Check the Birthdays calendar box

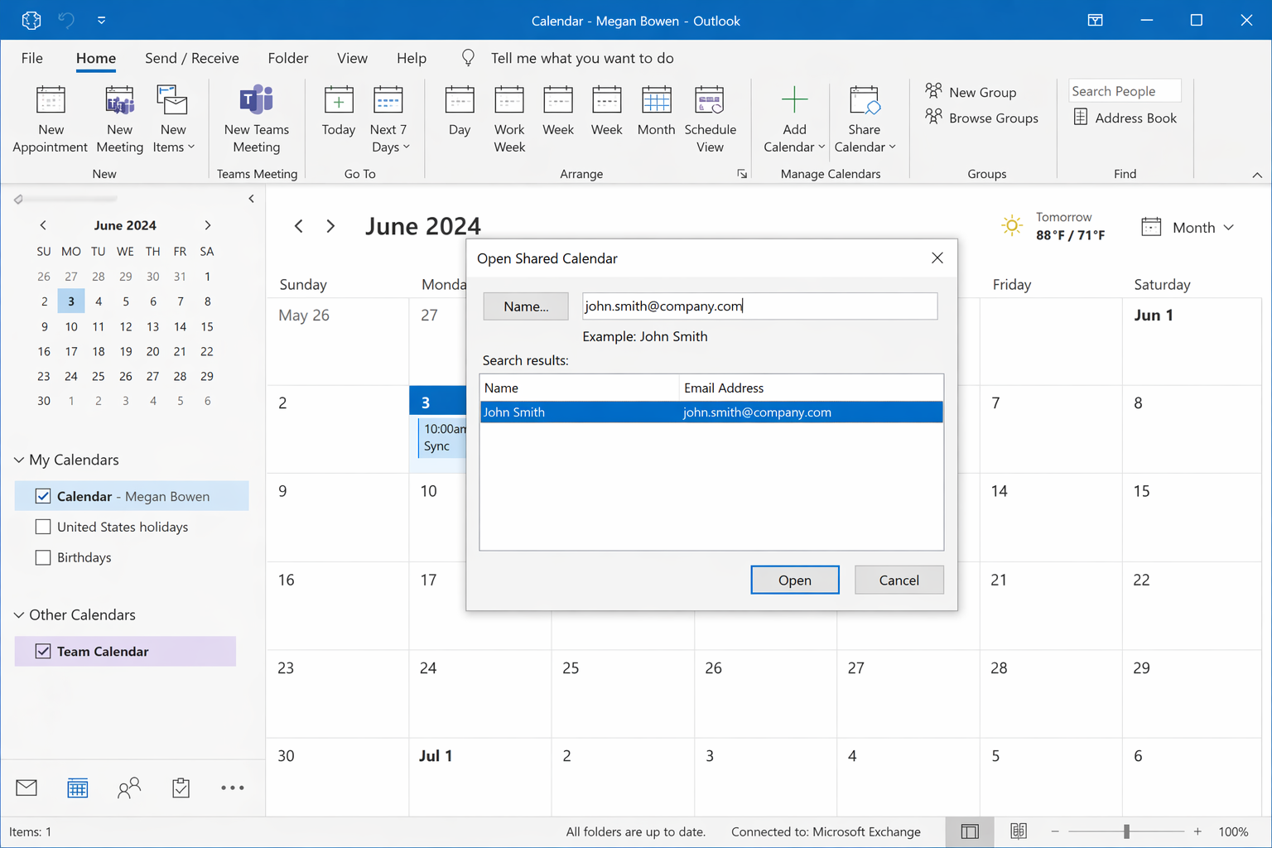[x=43, y=557]
